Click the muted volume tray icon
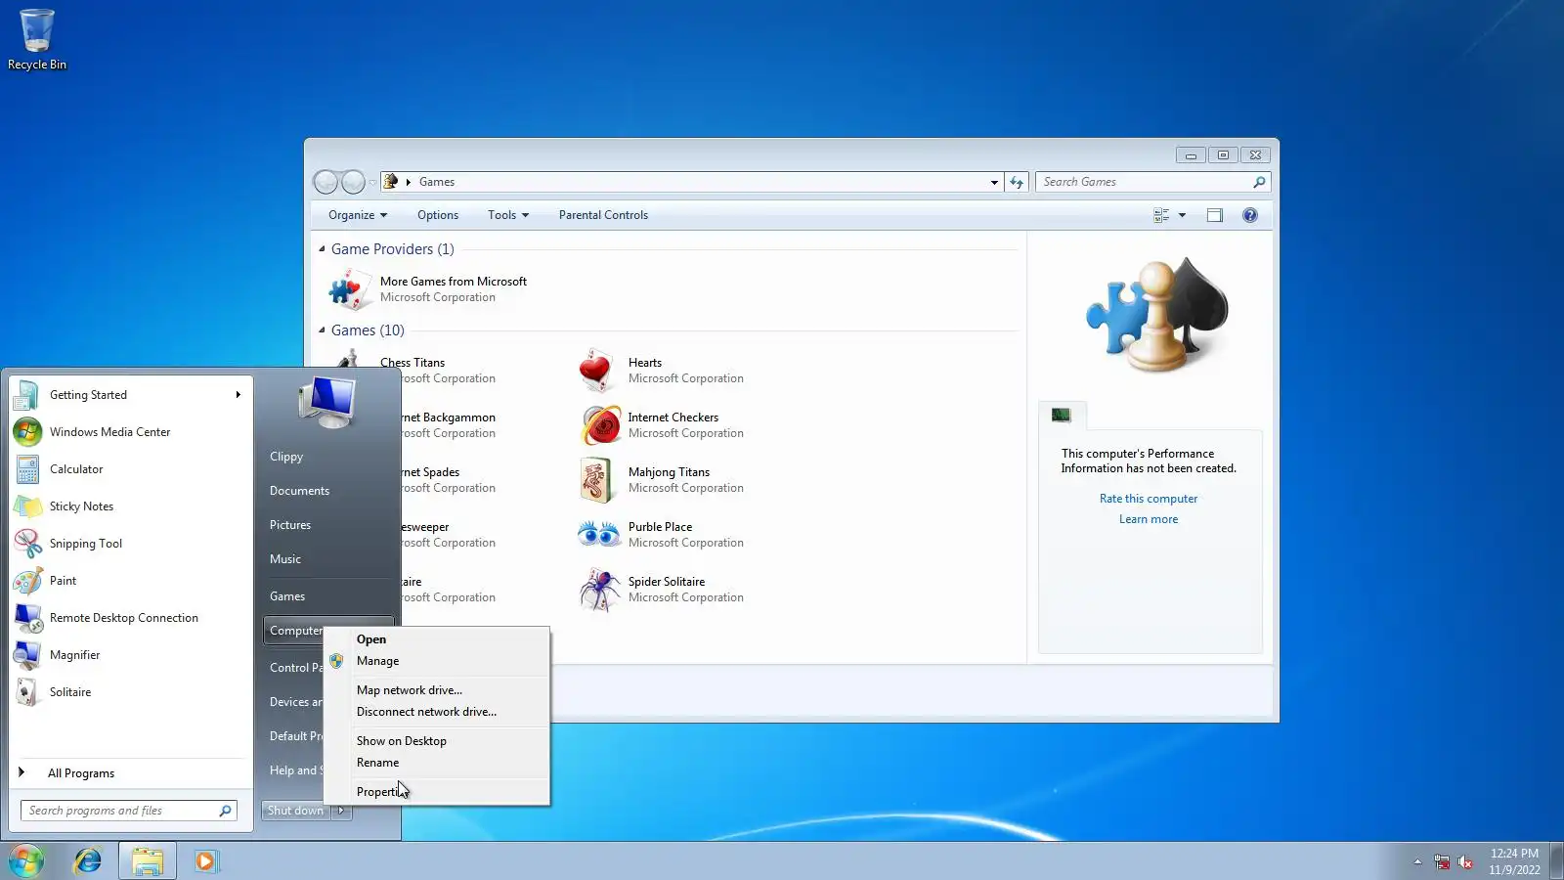 tap(1465, 861)
